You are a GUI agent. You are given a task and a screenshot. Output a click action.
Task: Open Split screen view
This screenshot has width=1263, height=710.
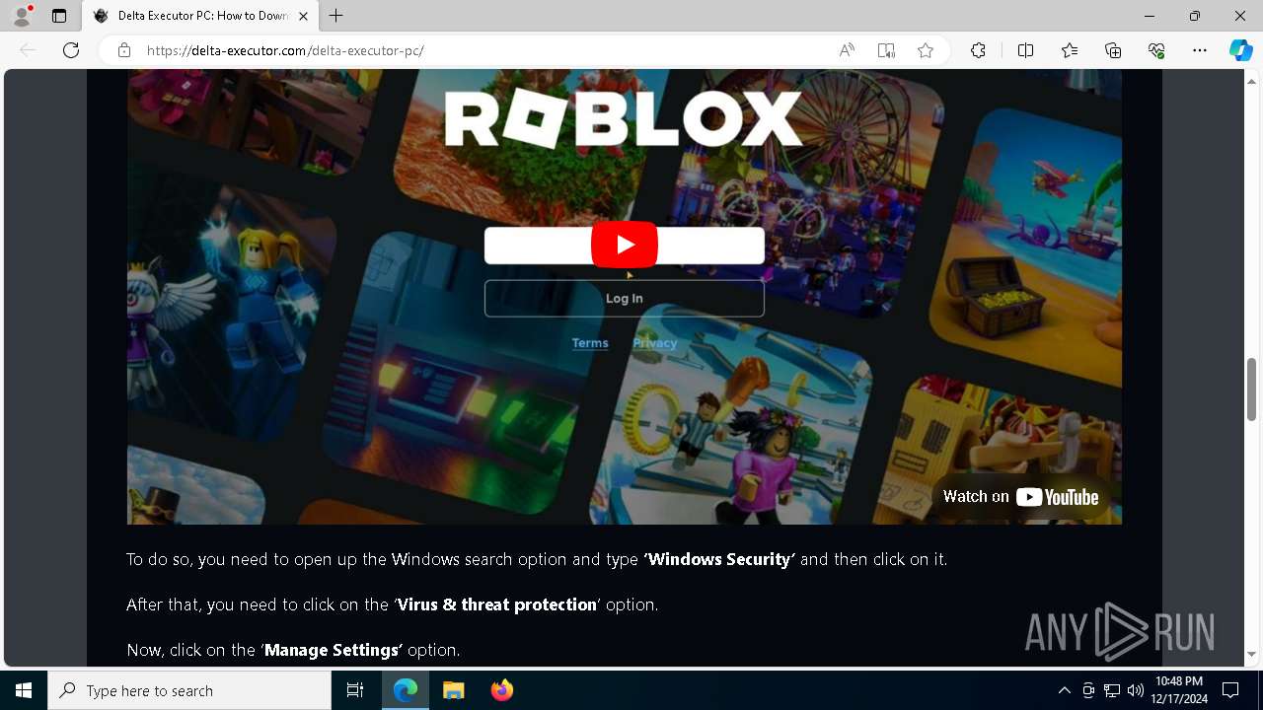point(1025,50)
